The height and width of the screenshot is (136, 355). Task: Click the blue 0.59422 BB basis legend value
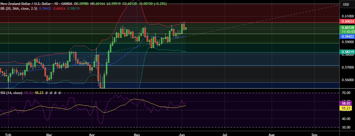tap(45, 9)
